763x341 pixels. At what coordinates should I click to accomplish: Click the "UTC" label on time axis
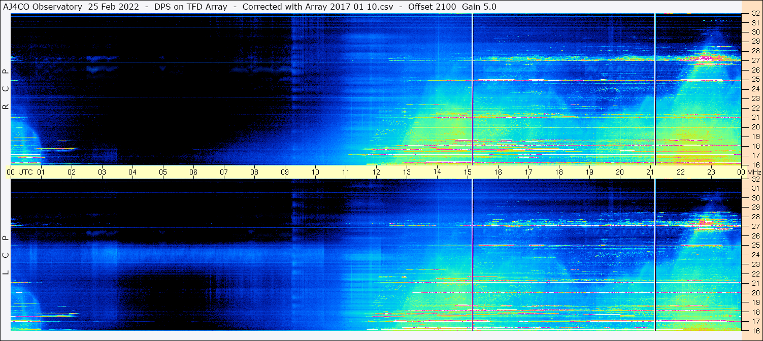point(25,172)
